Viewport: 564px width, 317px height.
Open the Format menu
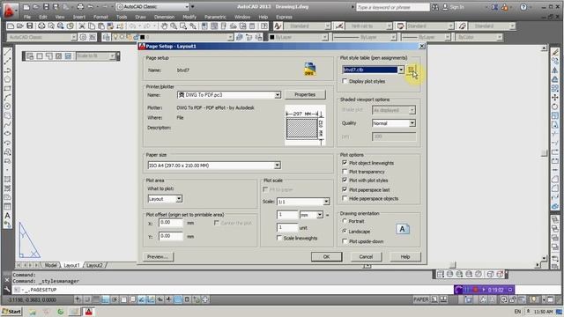(100, 17)
